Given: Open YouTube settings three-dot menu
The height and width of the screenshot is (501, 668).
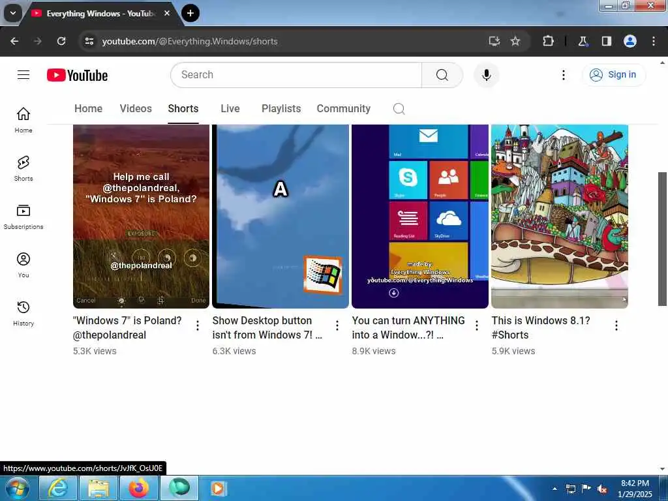Looking at the screenshot, I should [563, 75].
